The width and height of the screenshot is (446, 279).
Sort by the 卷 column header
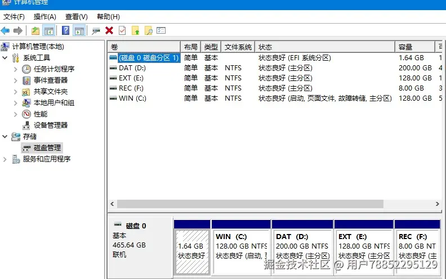point(144,47)
